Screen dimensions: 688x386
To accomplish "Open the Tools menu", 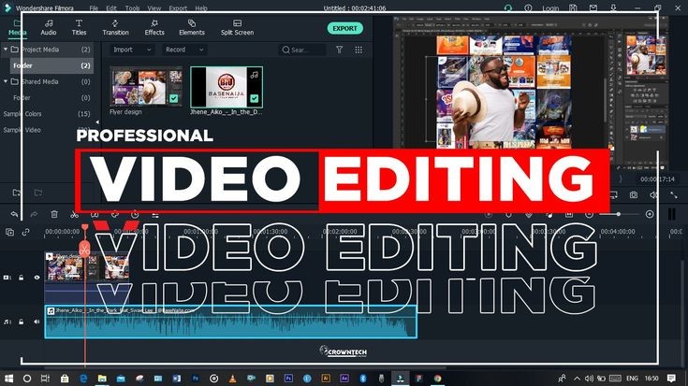I will point(132,7).
